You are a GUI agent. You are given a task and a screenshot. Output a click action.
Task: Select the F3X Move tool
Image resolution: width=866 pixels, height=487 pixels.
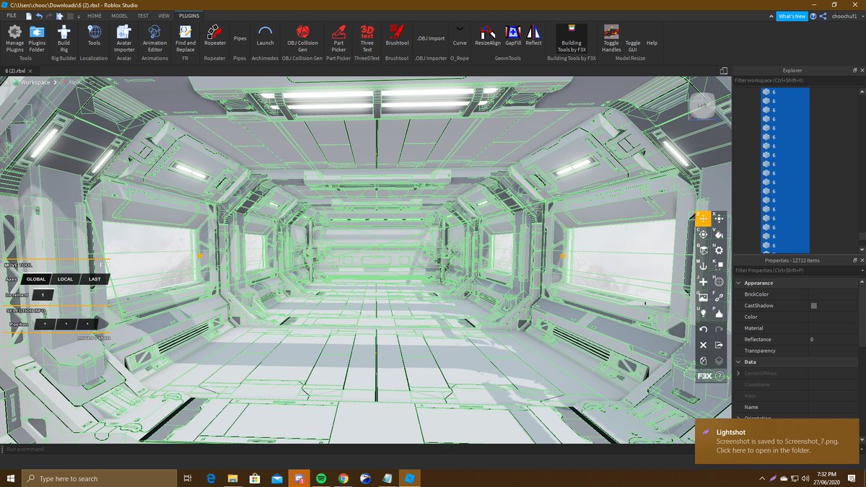(x=704, y=218)
